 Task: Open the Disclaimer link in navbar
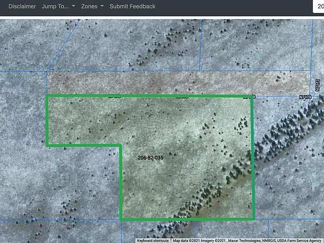click(x=22, y=6)
